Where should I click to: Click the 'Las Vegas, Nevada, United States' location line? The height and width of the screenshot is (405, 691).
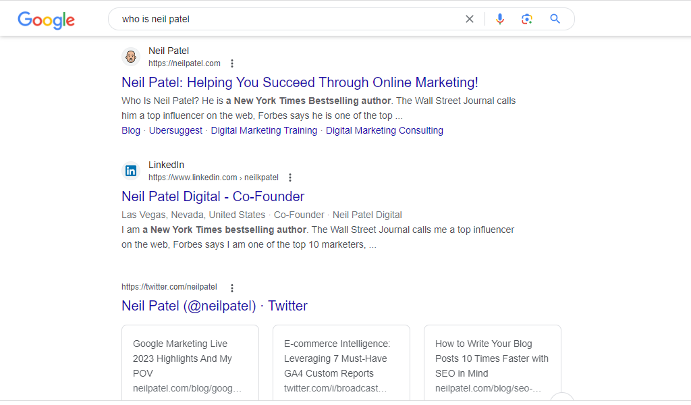(194, 215)
